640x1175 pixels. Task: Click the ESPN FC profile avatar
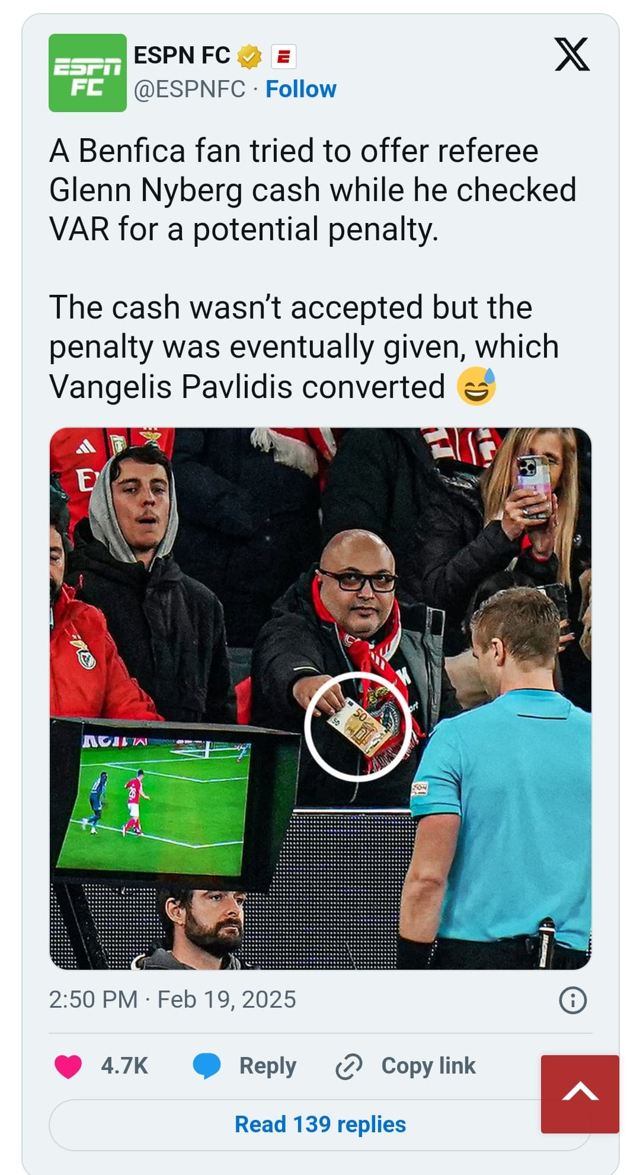(x=88, y=73)
